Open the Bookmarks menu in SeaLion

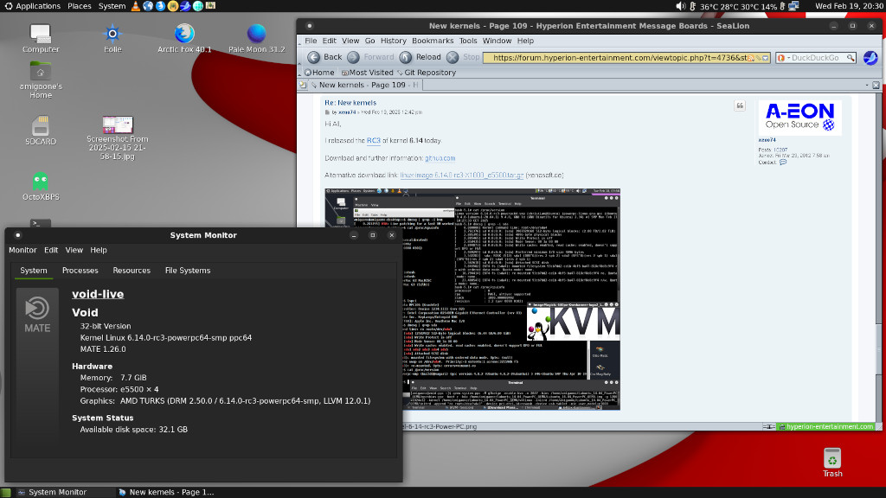pyautogui.click(x=433, y=41)
